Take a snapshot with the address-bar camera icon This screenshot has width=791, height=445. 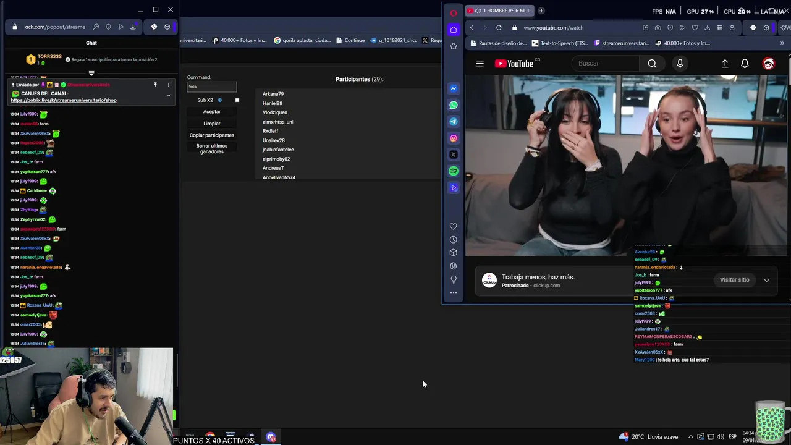pos(658,27)
